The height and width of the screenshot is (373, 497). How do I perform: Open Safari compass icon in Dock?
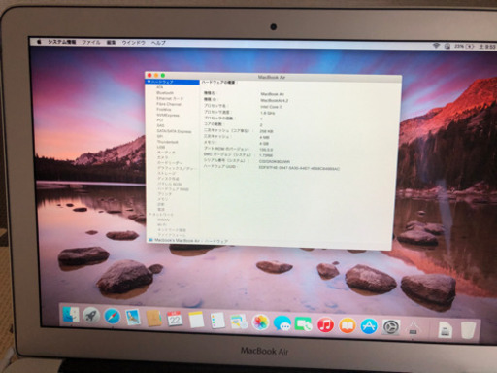tap(112, 316)
